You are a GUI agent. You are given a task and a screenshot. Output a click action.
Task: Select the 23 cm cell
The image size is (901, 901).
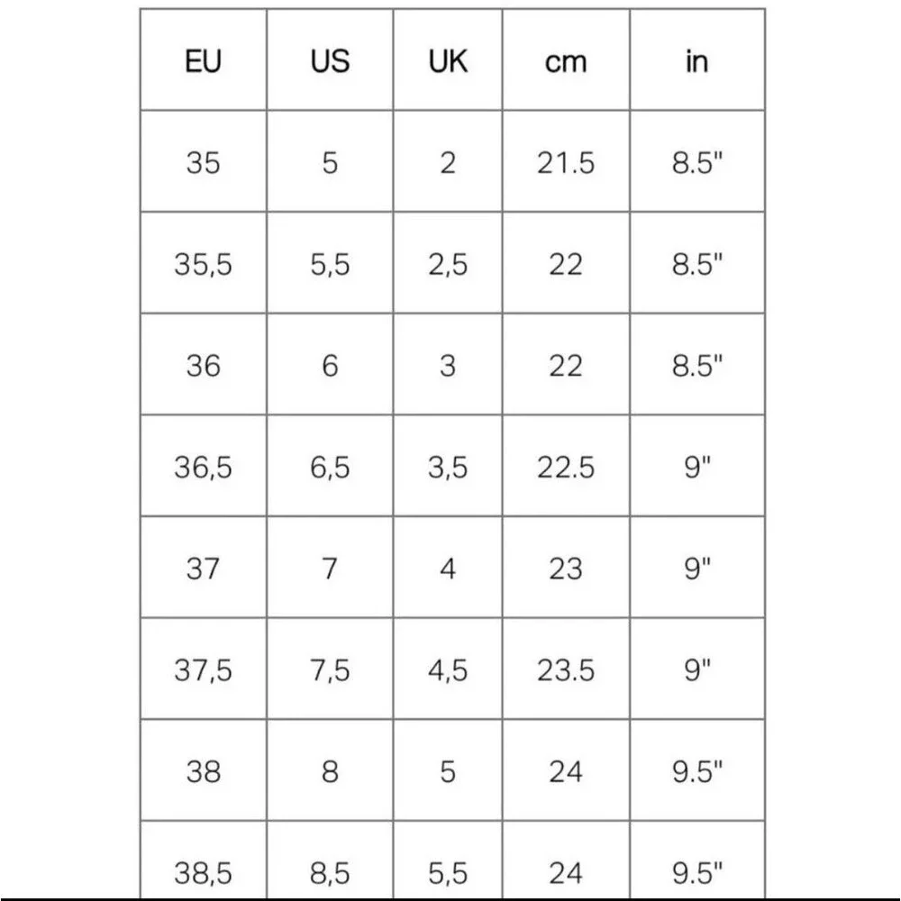[566, 568]
